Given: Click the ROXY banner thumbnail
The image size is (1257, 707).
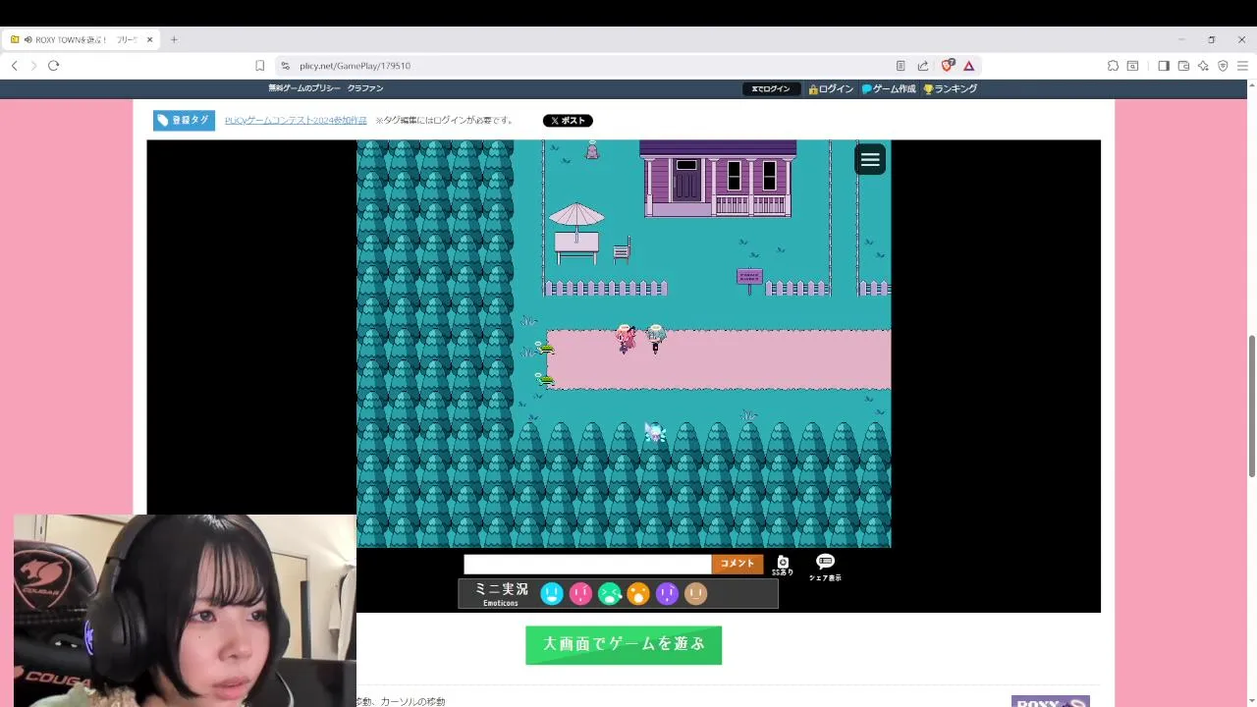Looking at the screenshot, I should 1050,701.
